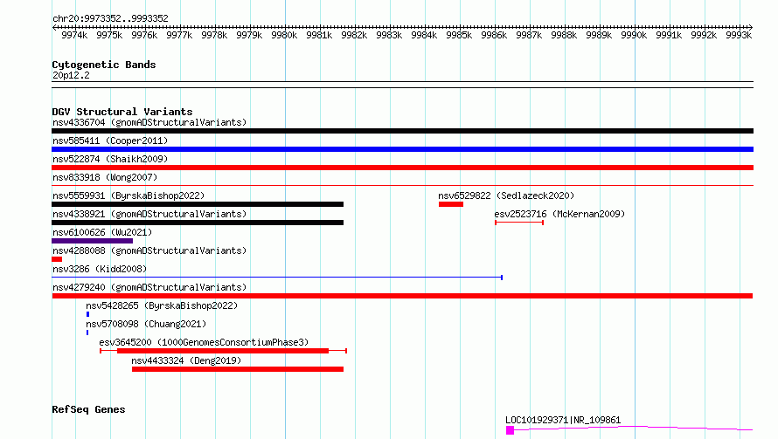Select the black nsv4336704 variant bar
This screenshot has height=439, width=778.
pos(402,131)
